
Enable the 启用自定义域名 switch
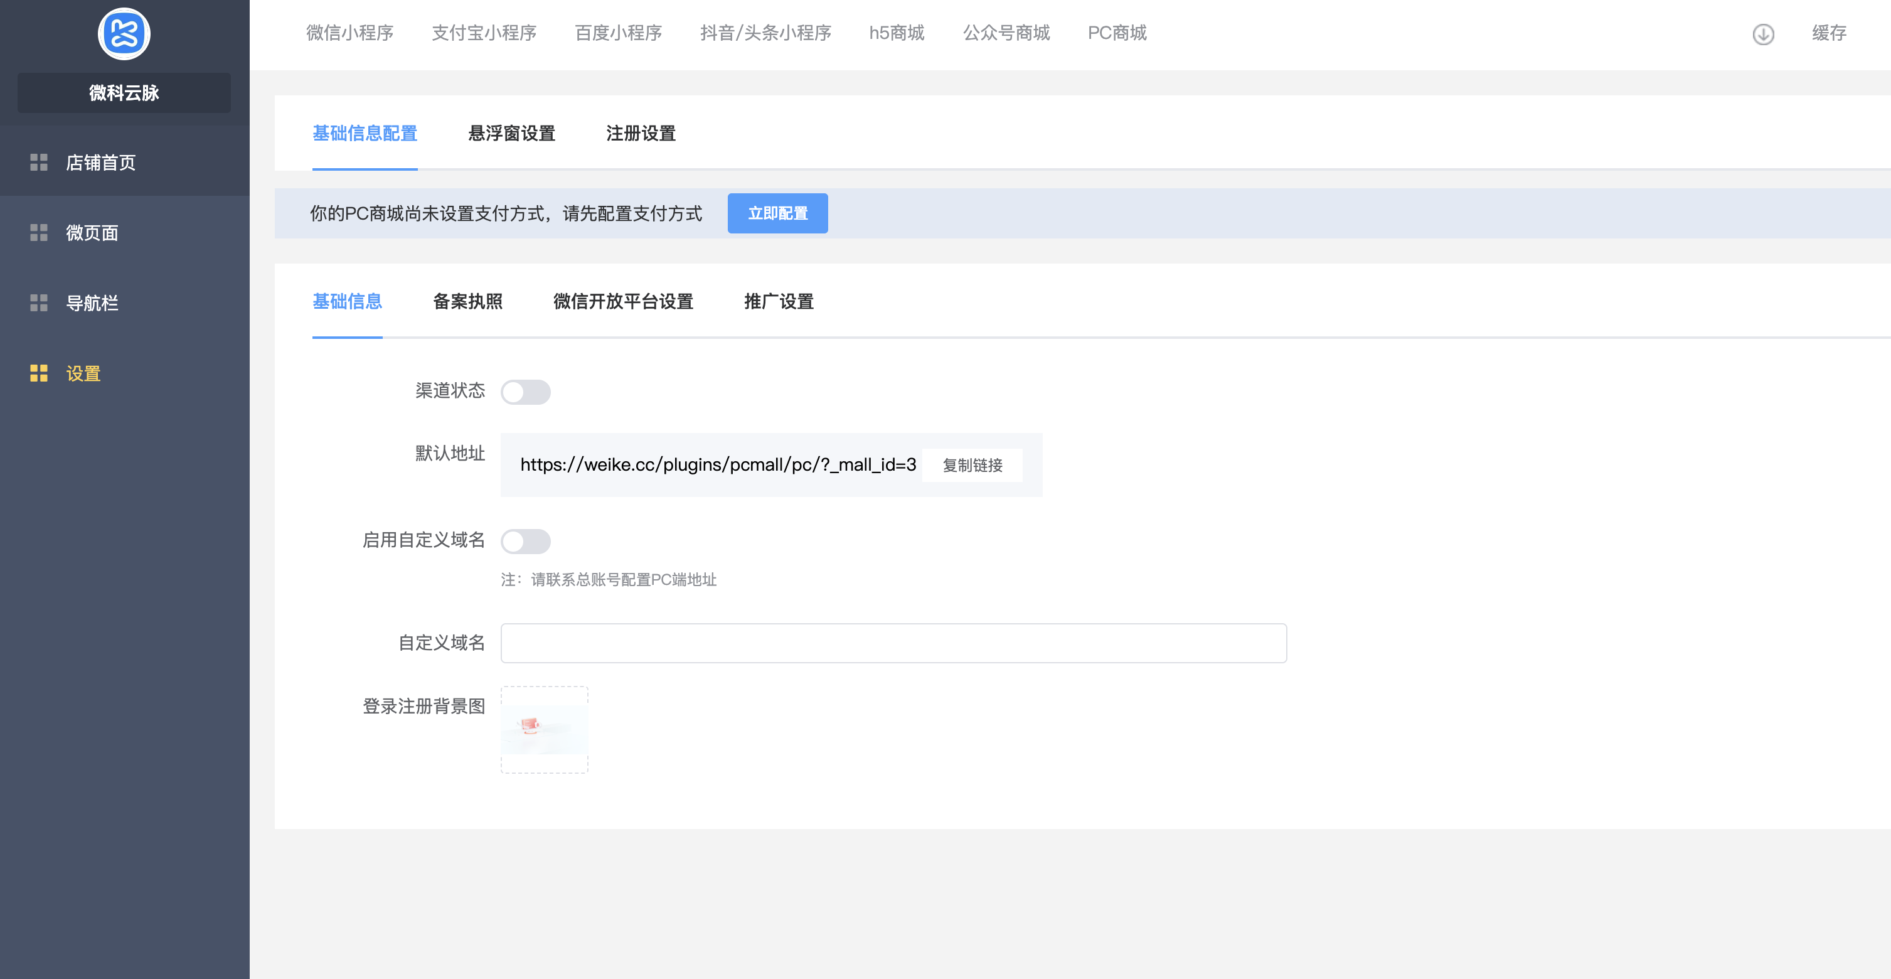(x=526, y=542)
